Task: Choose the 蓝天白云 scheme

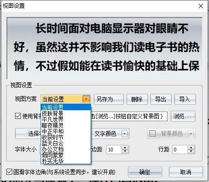Action: (x=66, y=143)
